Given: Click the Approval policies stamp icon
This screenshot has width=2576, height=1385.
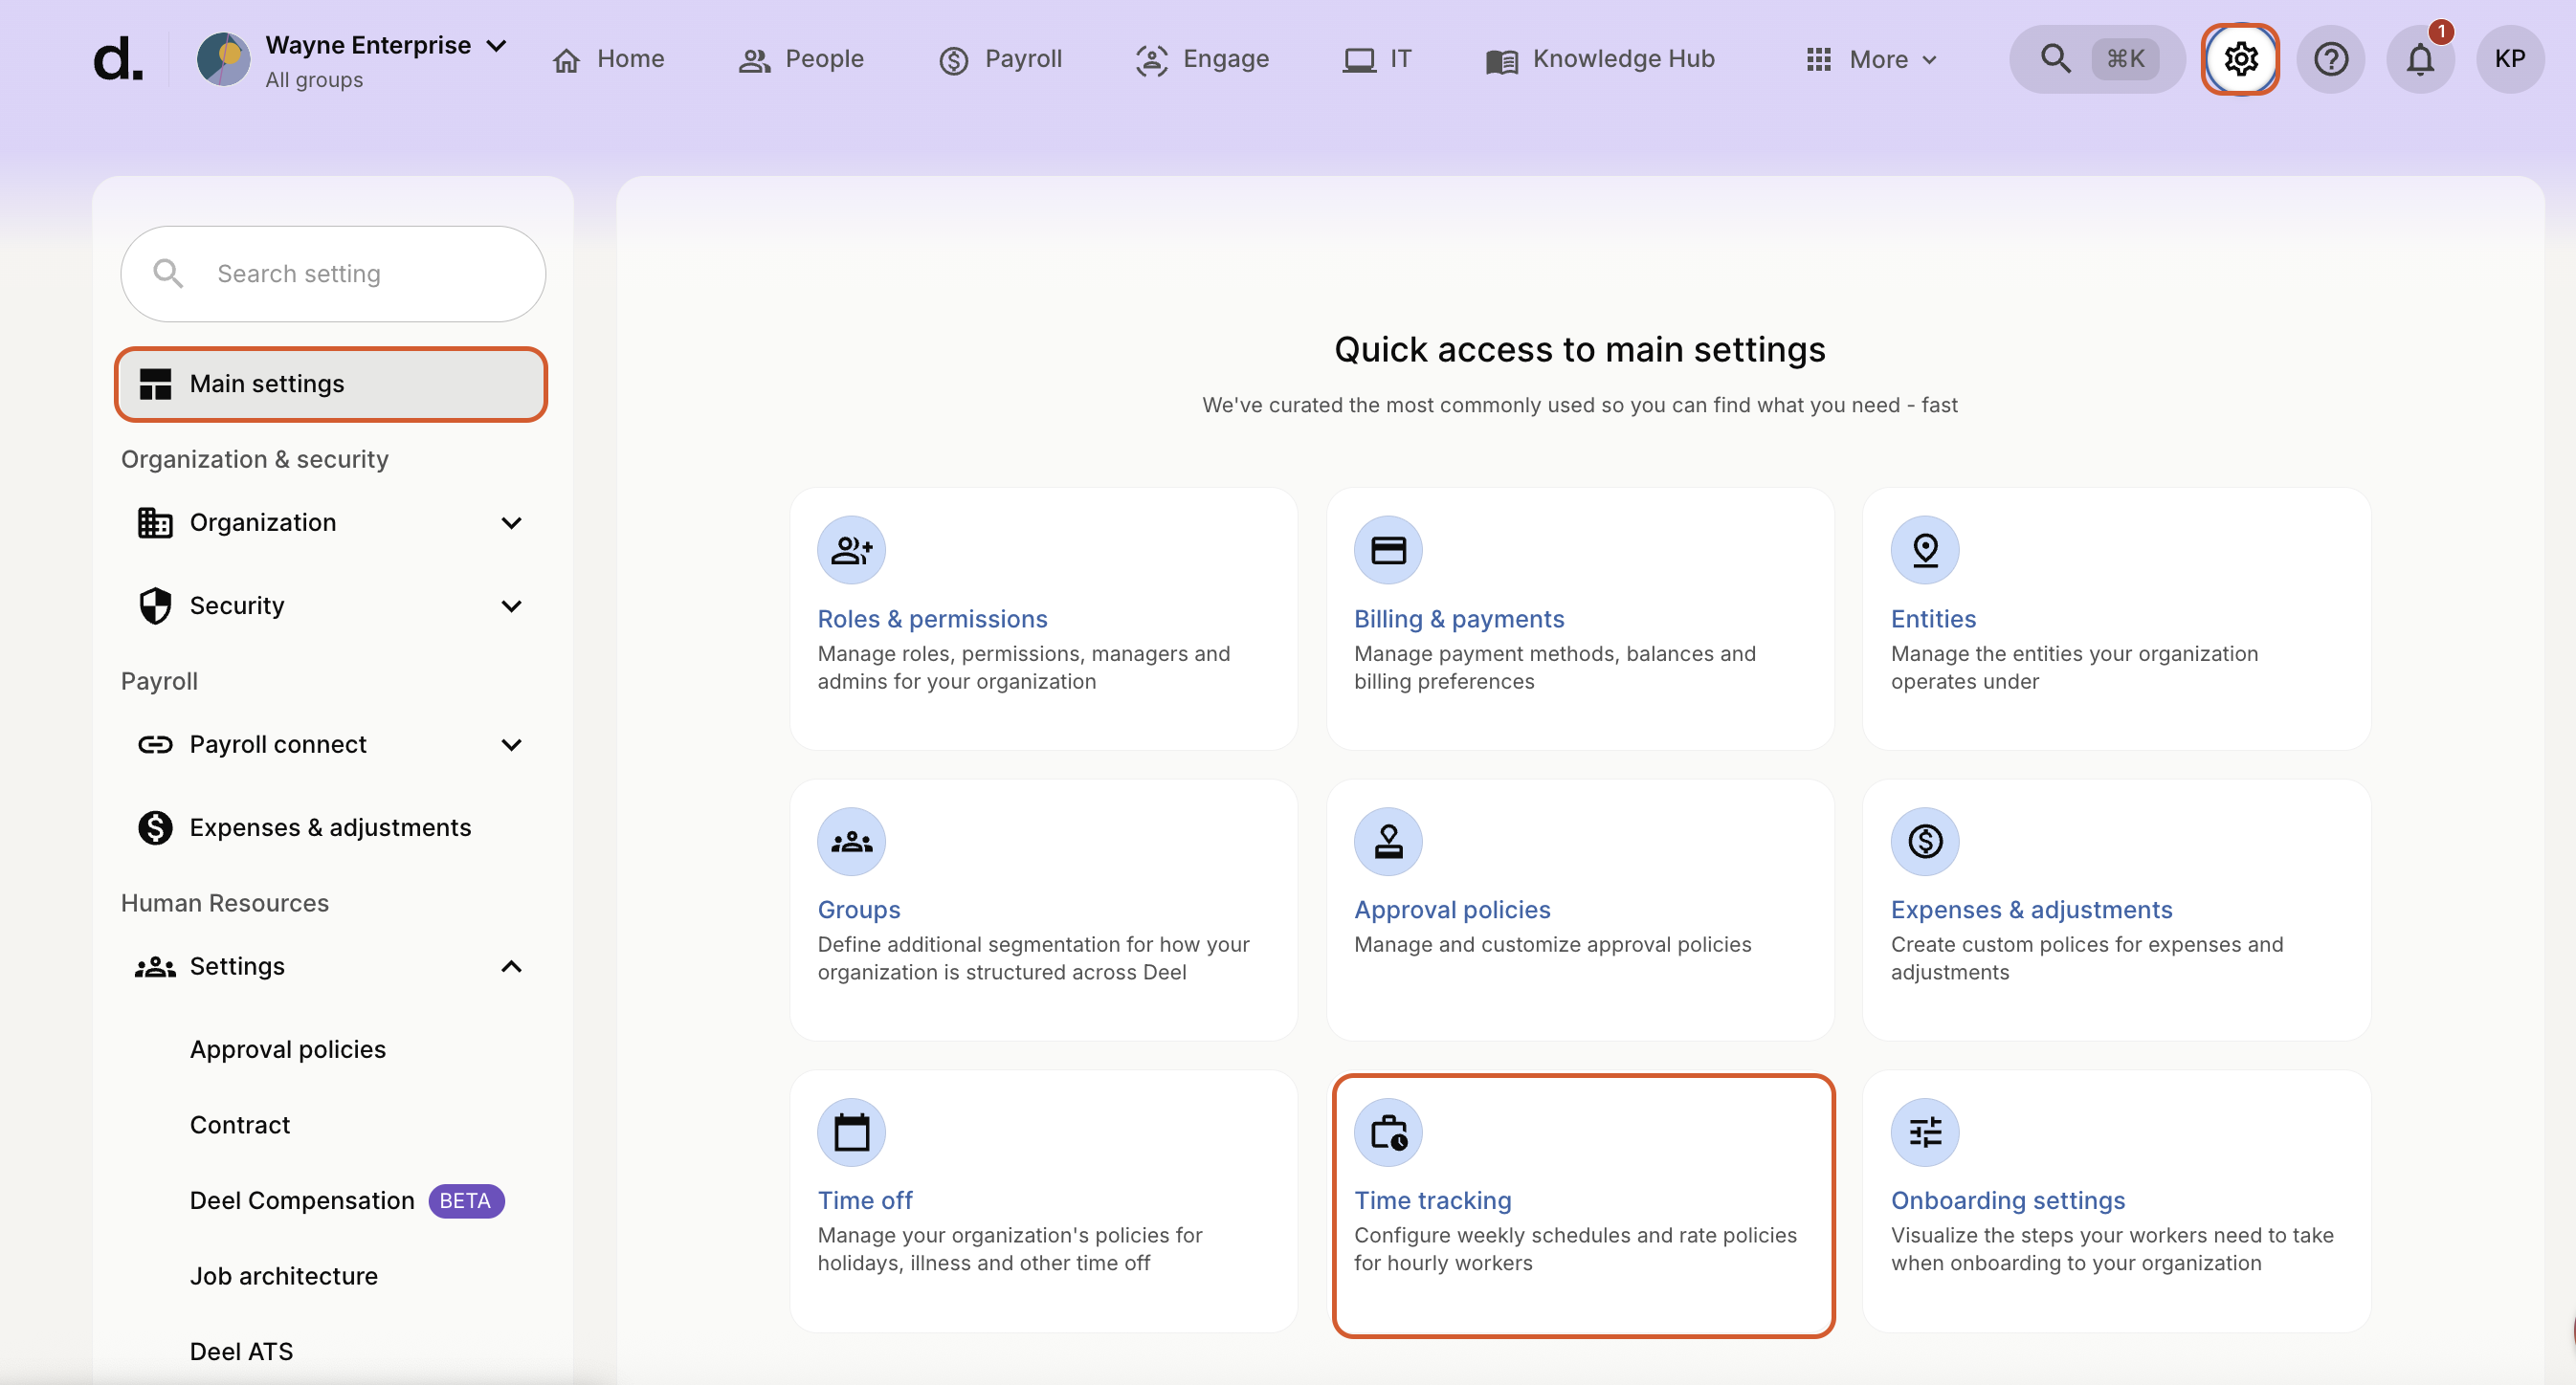Looking at the screenshot, I should click(x=1387, y=842).
